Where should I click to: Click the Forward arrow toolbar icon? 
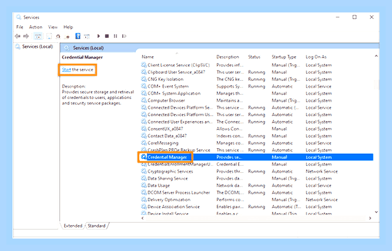click(x=26, y=36)
